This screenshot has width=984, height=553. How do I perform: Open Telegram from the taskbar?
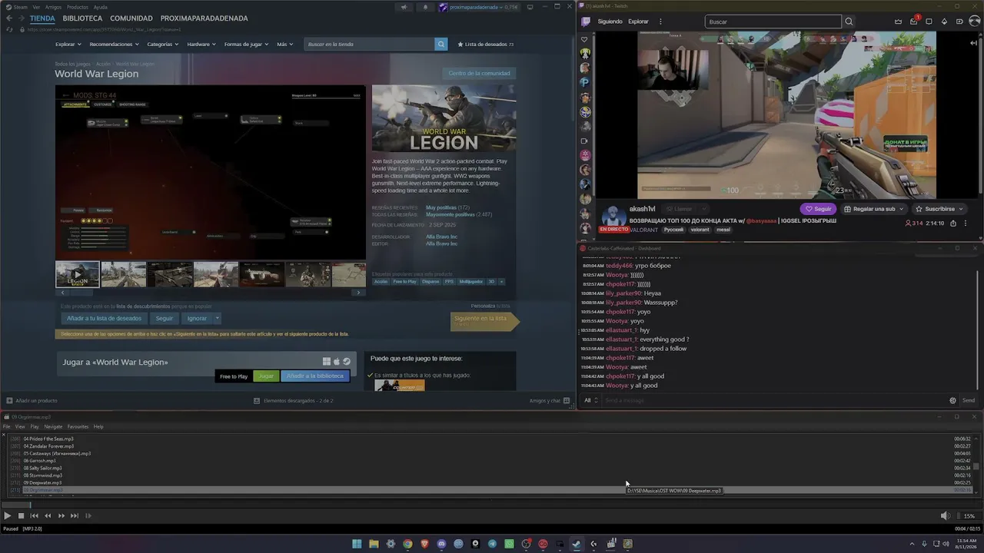tap(492, 544)
